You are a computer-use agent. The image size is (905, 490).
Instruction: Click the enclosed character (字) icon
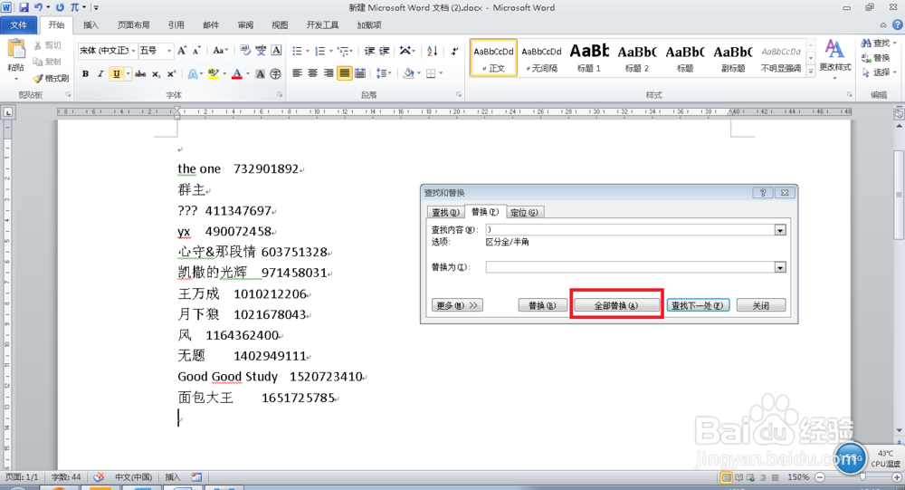[x=275, y=74]
